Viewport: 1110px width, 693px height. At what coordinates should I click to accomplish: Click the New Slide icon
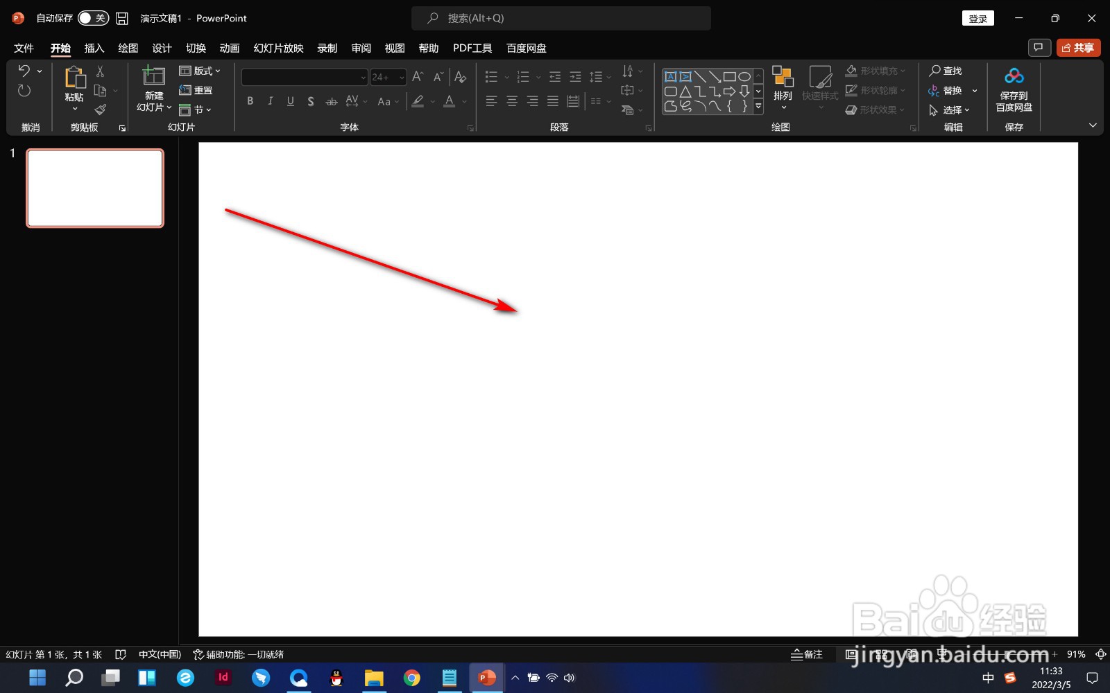click(153, 76)
